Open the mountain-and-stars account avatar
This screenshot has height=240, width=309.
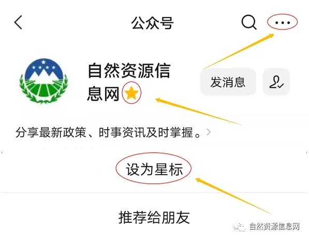(x=43, y=81)
